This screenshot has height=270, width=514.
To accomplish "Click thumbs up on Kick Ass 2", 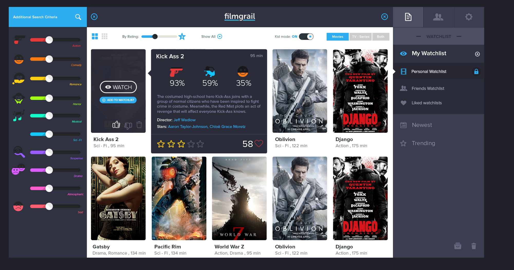I will click(x=116, y=125).
